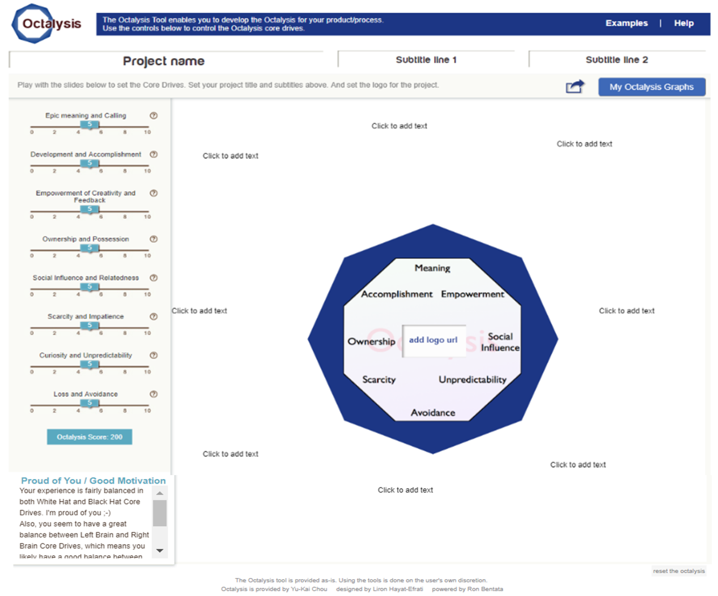
Task: Click the Liron Hayat-Efrati credit link
Action: 399,589
